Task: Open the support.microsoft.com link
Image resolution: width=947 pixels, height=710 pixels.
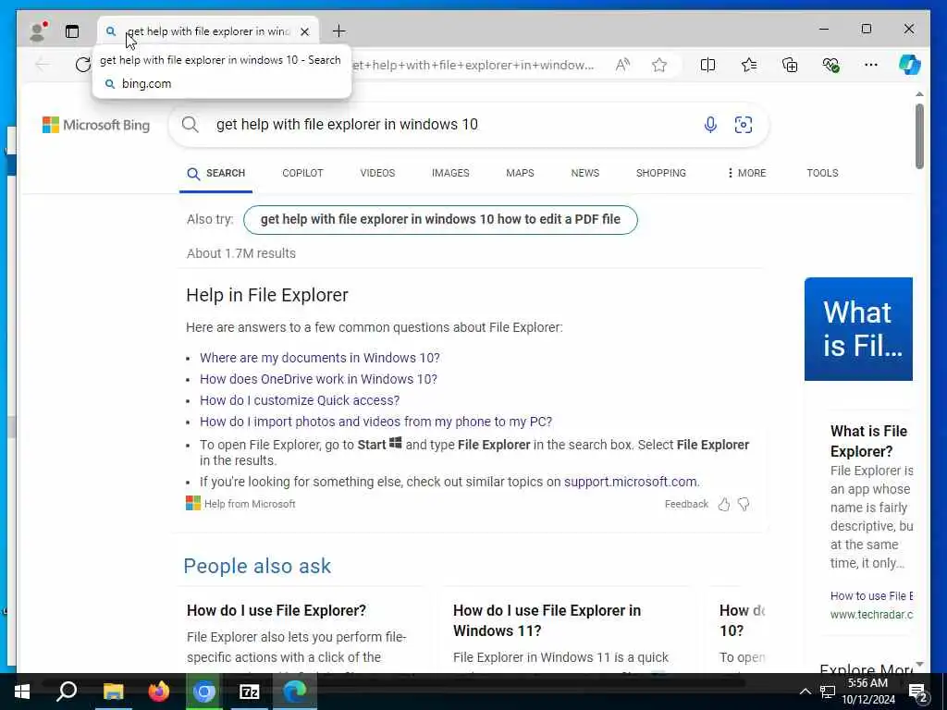Action: (x=631, y=482)
